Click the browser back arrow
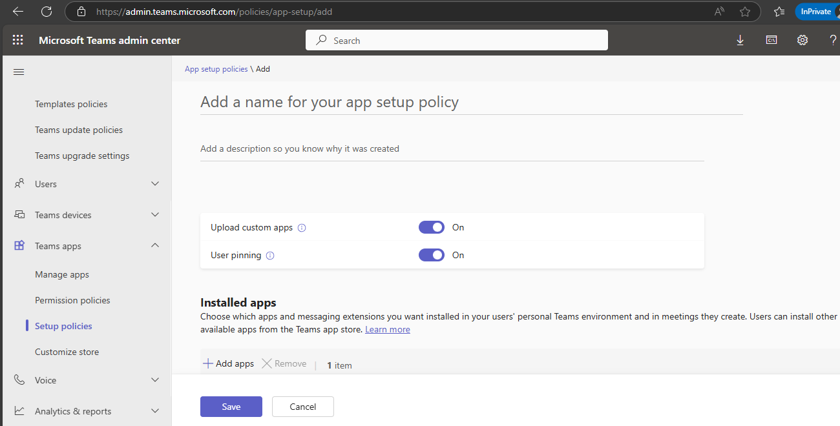This screenshot has height=426, width=840. pos(18,12)
